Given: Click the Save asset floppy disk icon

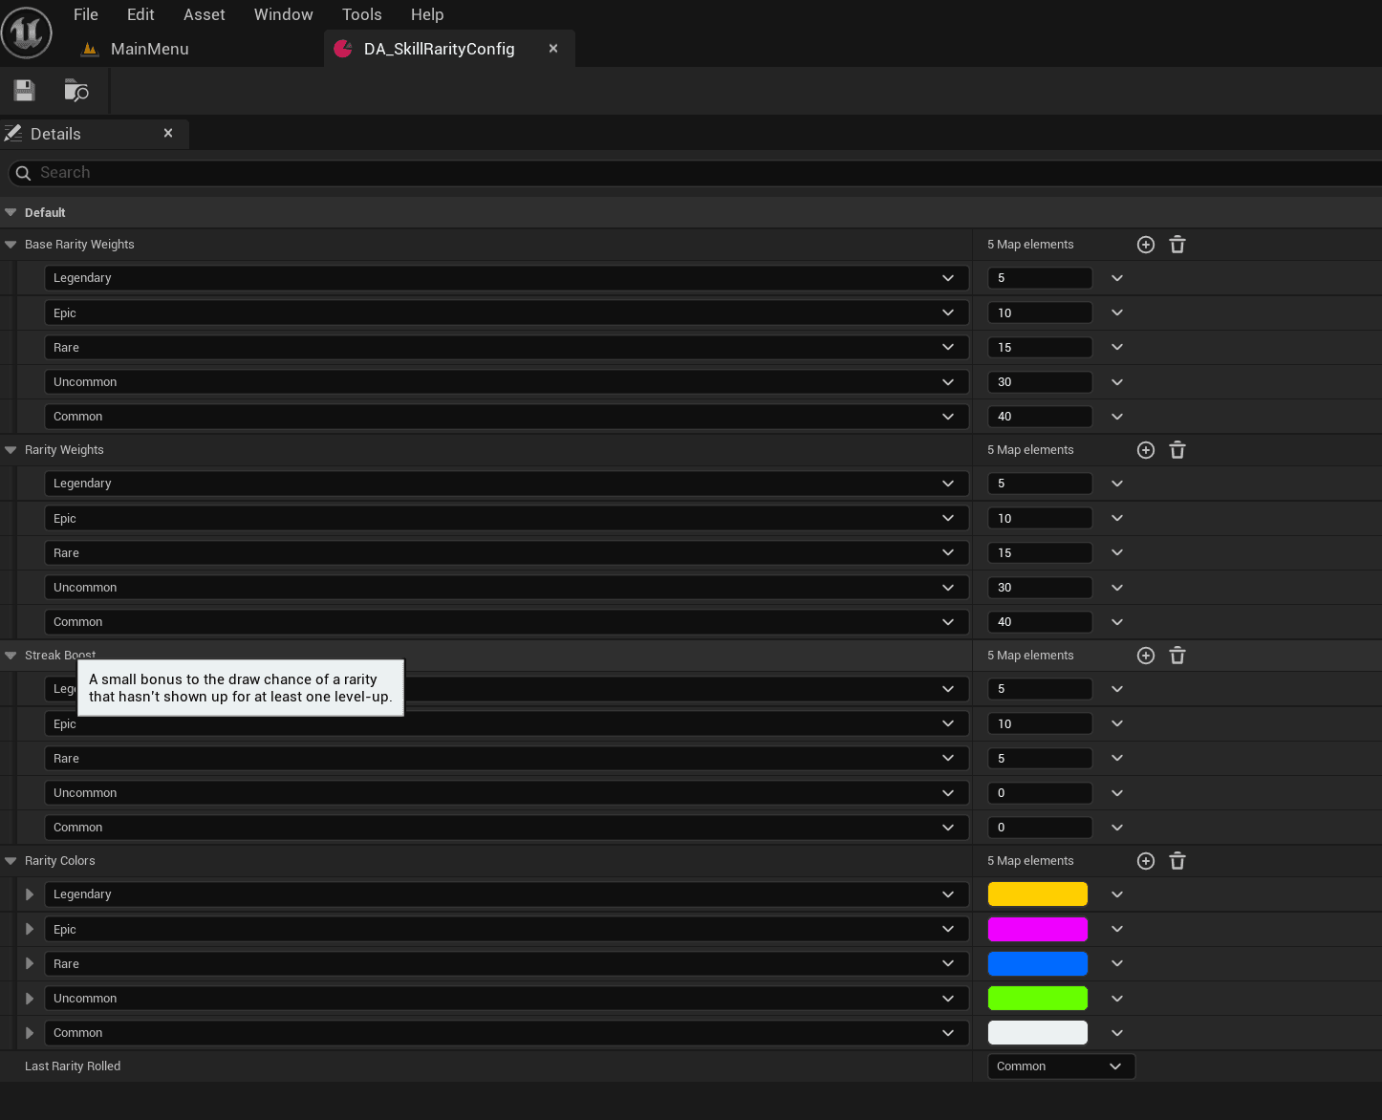Looking at the screenshot, I should point(24,91).
